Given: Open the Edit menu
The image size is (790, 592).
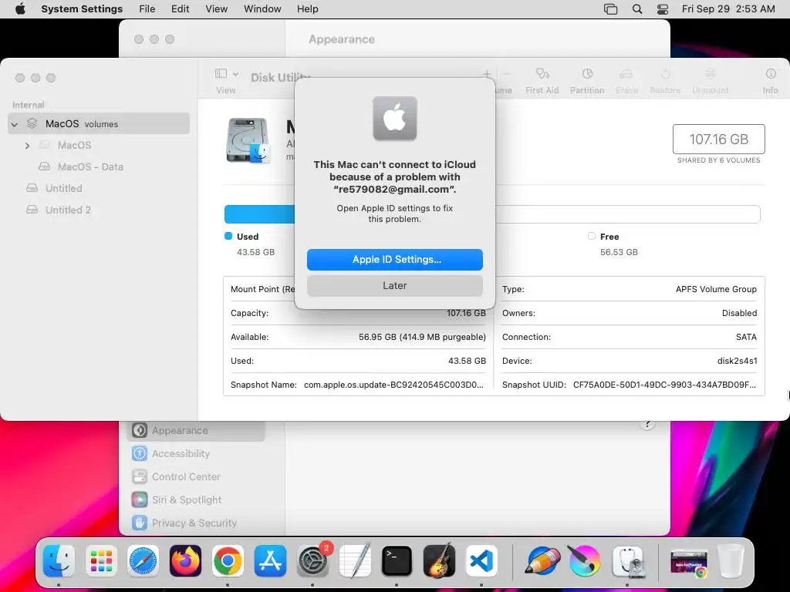Looking at the screenshot, I should [180, 9].
